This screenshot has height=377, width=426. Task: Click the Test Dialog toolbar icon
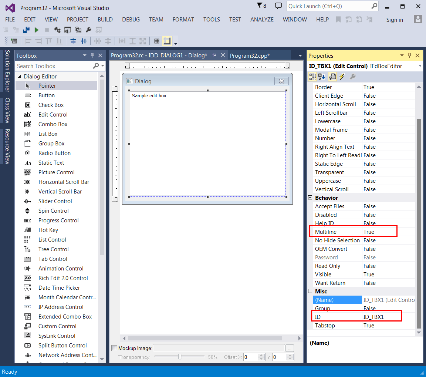[14, 41]
